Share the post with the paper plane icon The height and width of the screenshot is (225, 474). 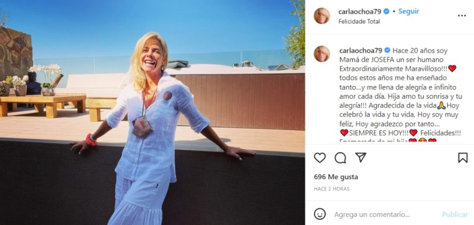[361, 157]
